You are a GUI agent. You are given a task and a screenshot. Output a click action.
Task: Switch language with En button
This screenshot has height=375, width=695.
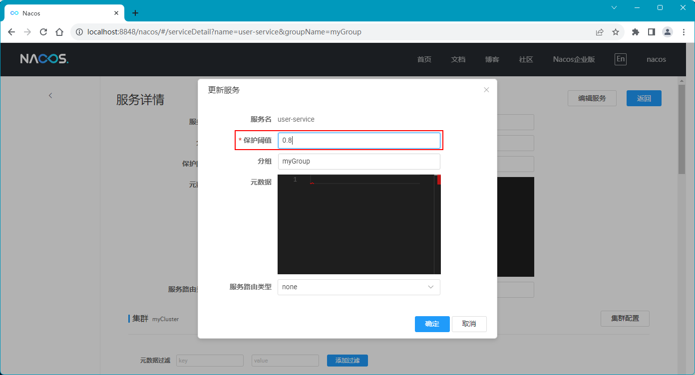[x=620, y=59]
